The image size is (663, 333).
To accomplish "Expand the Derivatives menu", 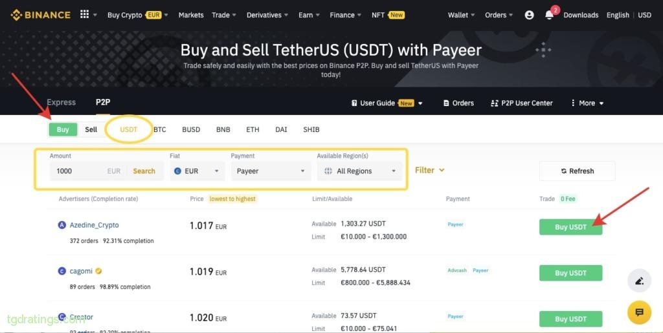I will point(267,15).
